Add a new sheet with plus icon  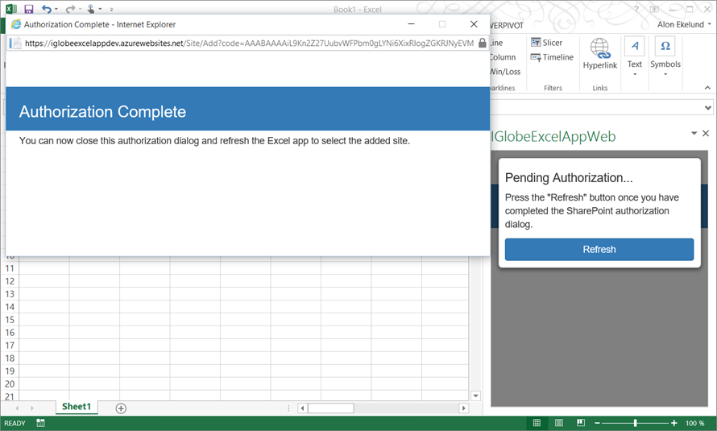[121, 408]
